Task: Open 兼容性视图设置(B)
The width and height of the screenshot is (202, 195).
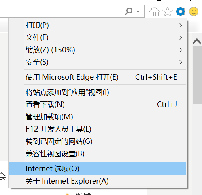Action: coord(98,154)
